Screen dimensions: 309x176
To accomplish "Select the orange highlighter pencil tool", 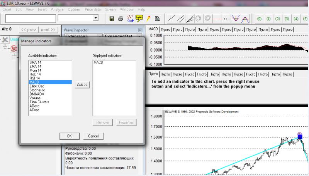I will 148,18.
